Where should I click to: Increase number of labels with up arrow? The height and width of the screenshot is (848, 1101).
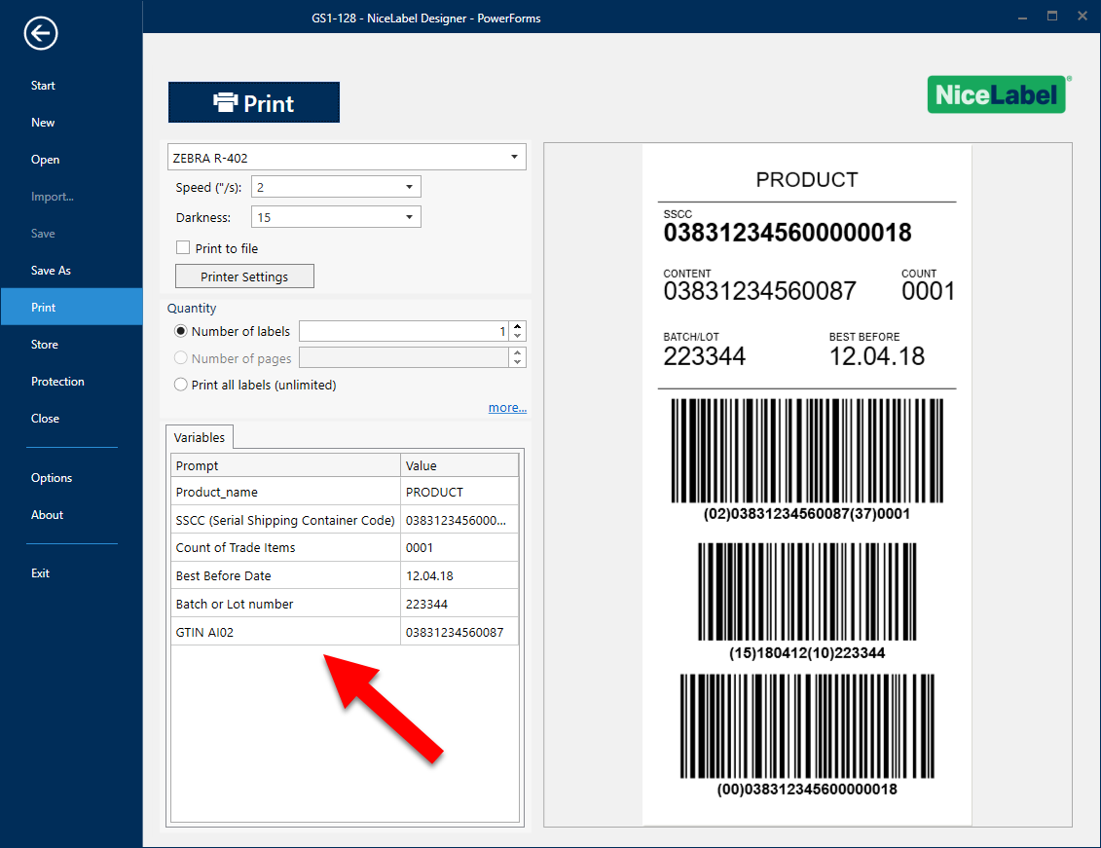(x=518, y=326)
